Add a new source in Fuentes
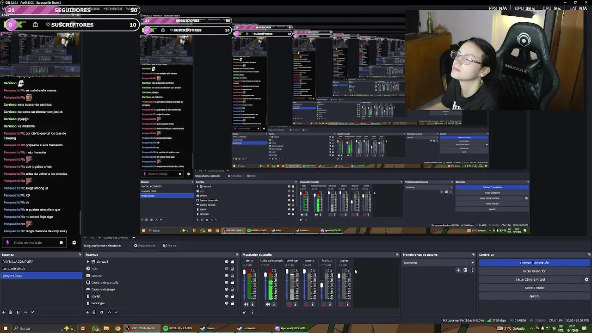Image resolution: width=592 pixels, height=333 pixels. (87, 312)
